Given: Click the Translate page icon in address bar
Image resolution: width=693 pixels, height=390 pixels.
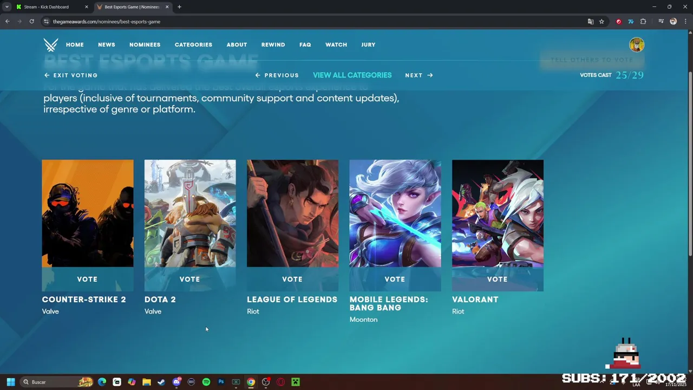Looking at the screenshot, I should (x=591, y=22).
